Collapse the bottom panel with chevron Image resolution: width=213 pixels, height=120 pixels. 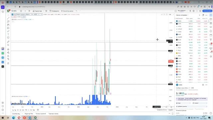pyautogui.click(x=169, y=113)
